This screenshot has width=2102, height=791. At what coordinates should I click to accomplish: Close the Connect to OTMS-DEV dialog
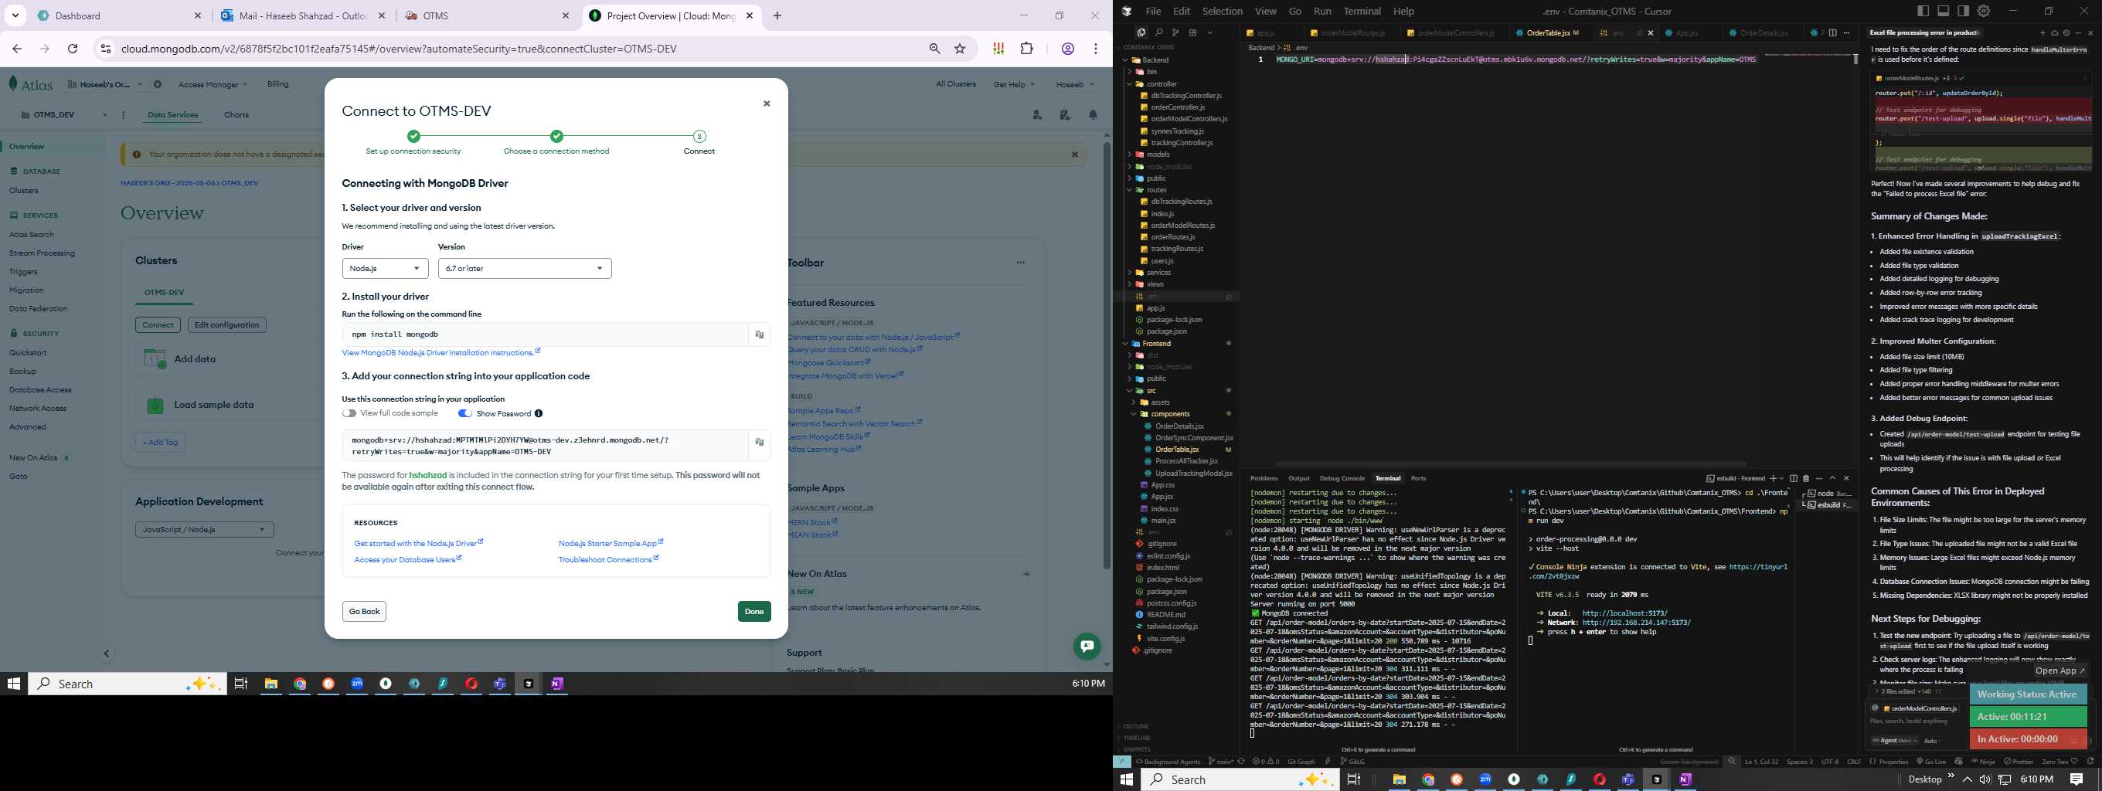[x=766, y=104]
